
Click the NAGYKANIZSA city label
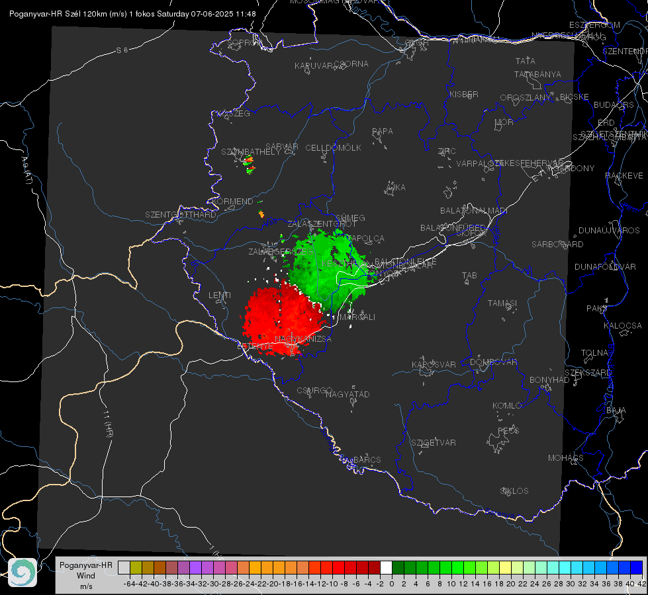point(303,339)
